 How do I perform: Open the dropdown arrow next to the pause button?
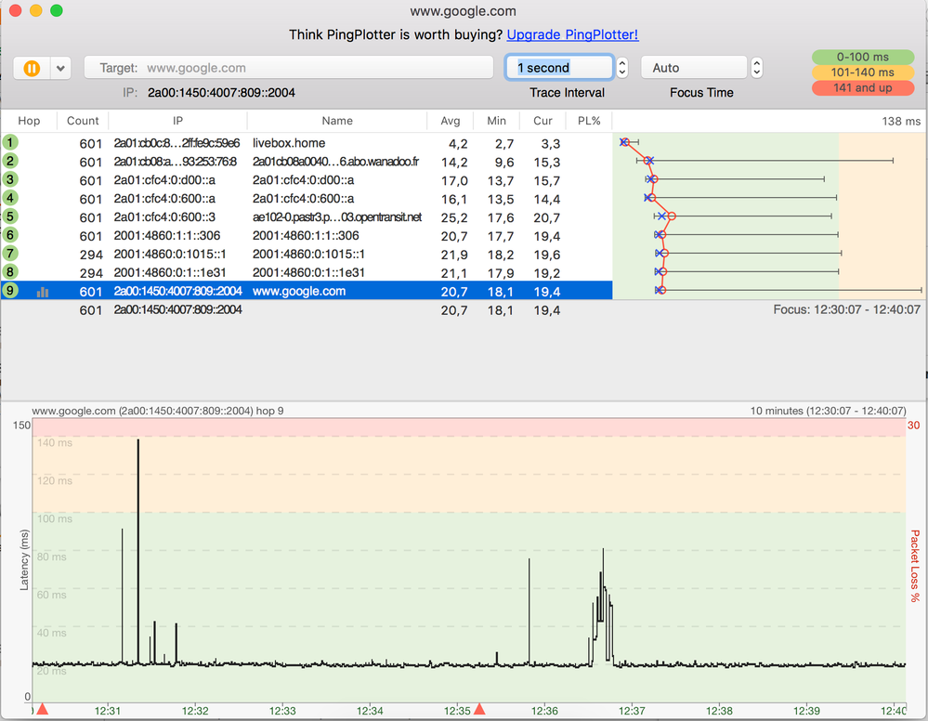tap(60, 68)
